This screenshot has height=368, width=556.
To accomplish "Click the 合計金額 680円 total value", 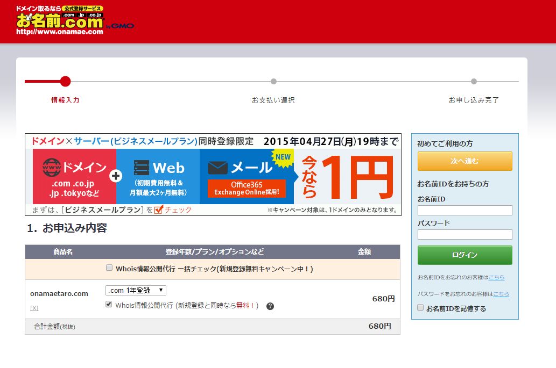I will (380, 326).
